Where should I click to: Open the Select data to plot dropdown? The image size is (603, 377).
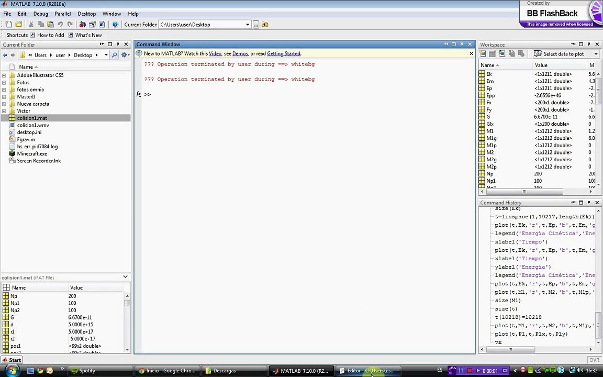pyautogui.click(x=596, y=54)
